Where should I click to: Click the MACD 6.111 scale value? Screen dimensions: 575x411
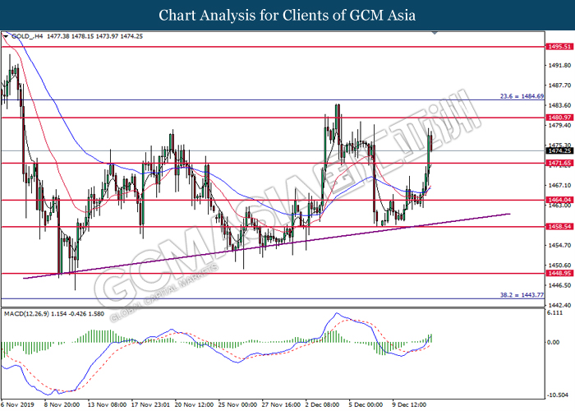click(555, 314)
